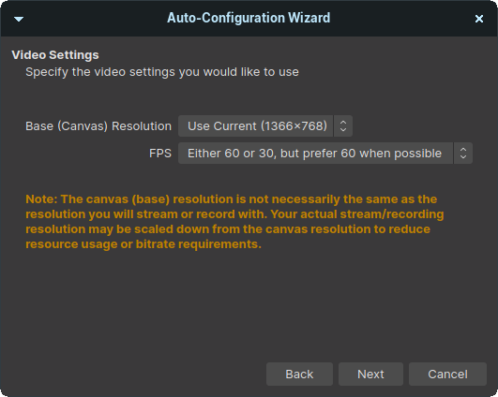Close the Auto-Configuration Wizard dialog
Image resolution: width=498 pixels, height=397 pixels.
(x=479, y=19)
